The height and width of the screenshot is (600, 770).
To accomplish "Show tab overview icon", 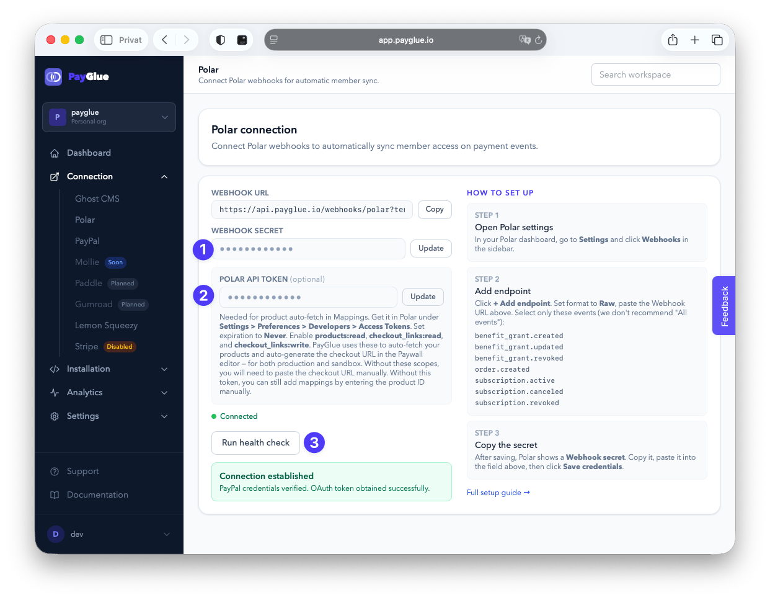I will (x=717, y=40).
